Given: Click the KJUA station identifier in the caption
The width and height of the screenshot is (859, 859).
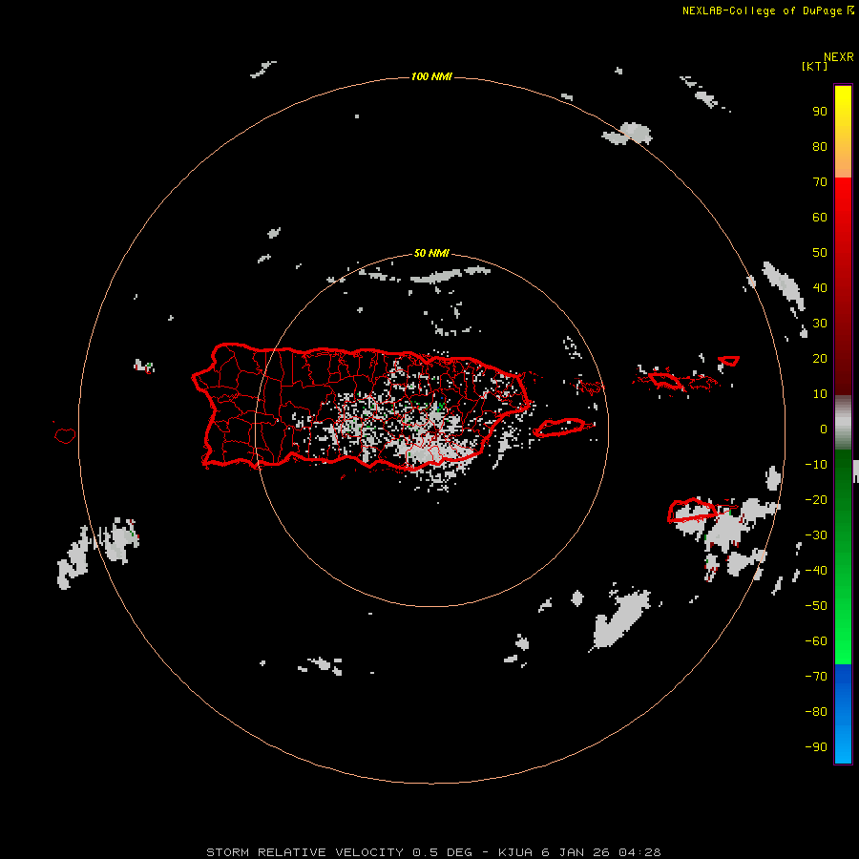Looking at the screenshot, I should tap(515, 852).
